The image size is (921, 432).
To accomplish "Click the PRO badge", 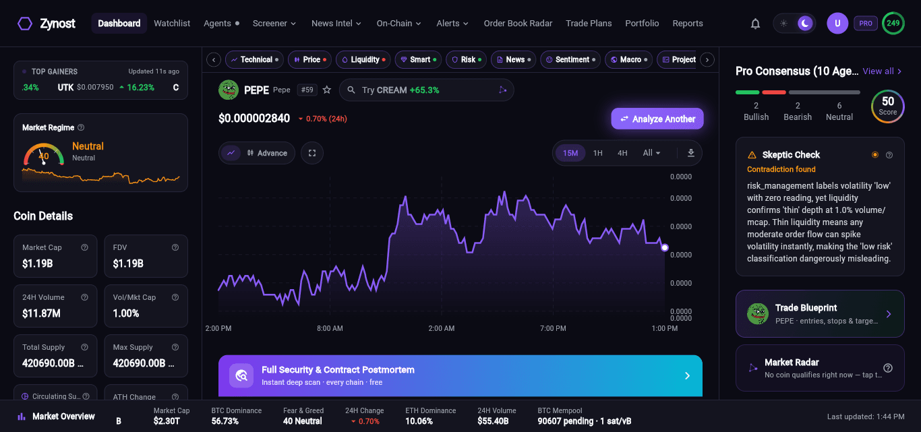I will [x=866, y=24].
